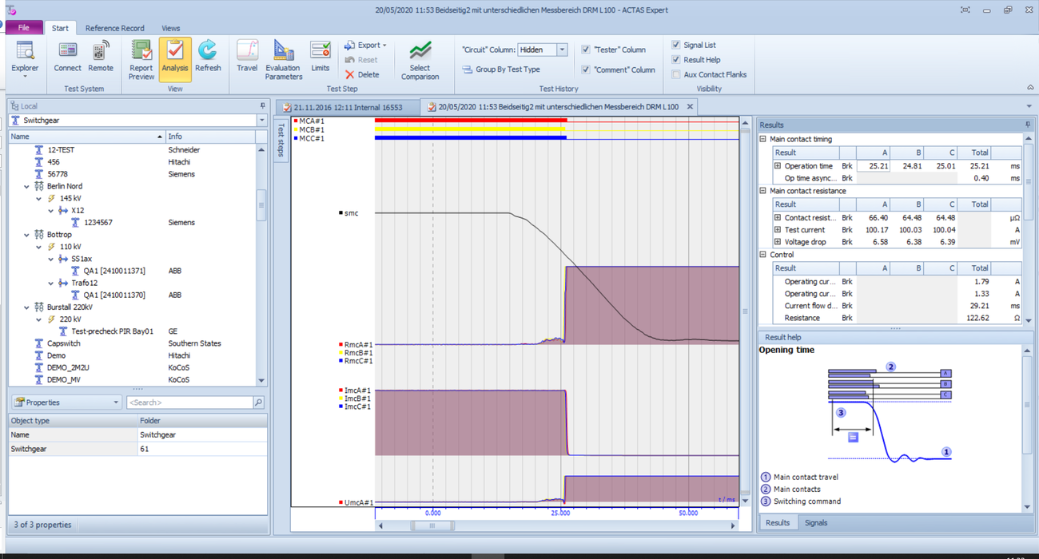Viewport: 1039px width, 559px height.
Task: Toggle the "Tester" Column checkbox
Action: coord(586,50)
